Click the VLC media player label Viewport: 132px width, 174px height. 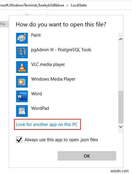pos(48,64)
